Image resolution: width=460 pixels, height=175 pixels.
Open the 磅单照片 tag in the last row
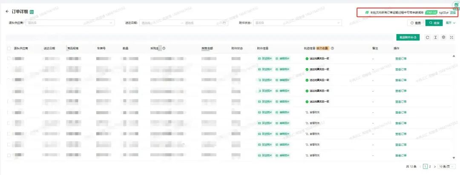click(283, 155)
